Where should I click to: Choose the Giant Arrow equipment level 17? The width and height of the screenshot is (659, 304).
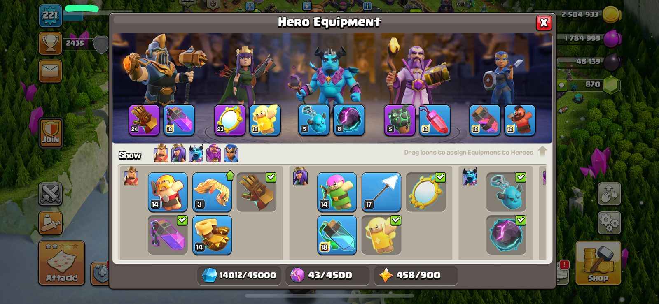(x=381, y=192)
